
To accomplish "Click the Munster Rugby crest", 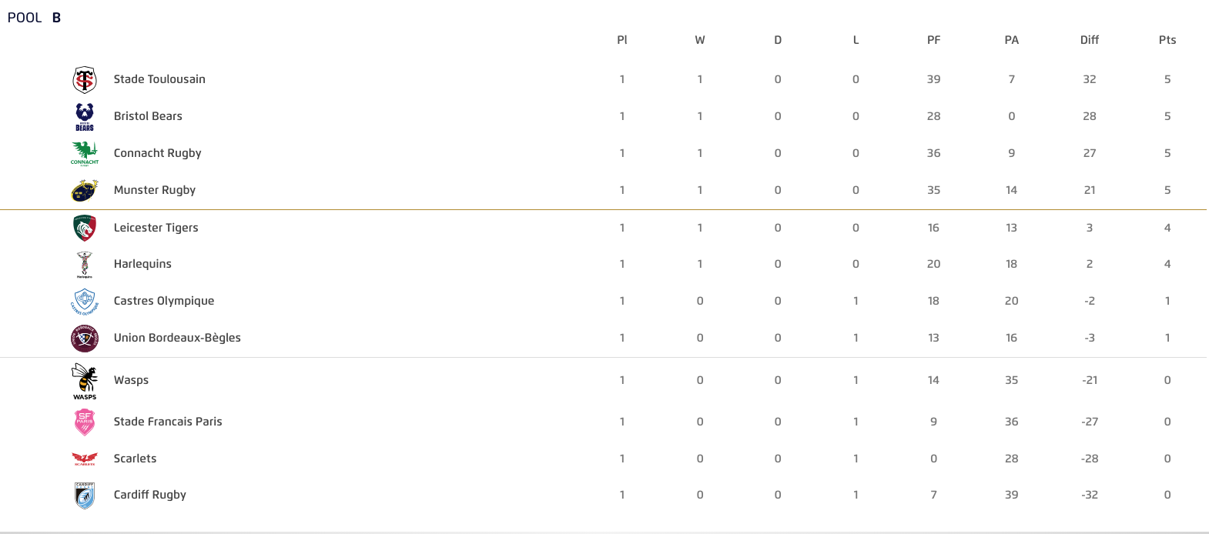I will pyautogui.click(x=85, y=190).
